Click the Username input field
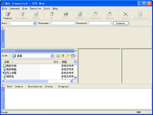Image resolution: width=153 pixels, height=115 pixels. tap(63, 23)
